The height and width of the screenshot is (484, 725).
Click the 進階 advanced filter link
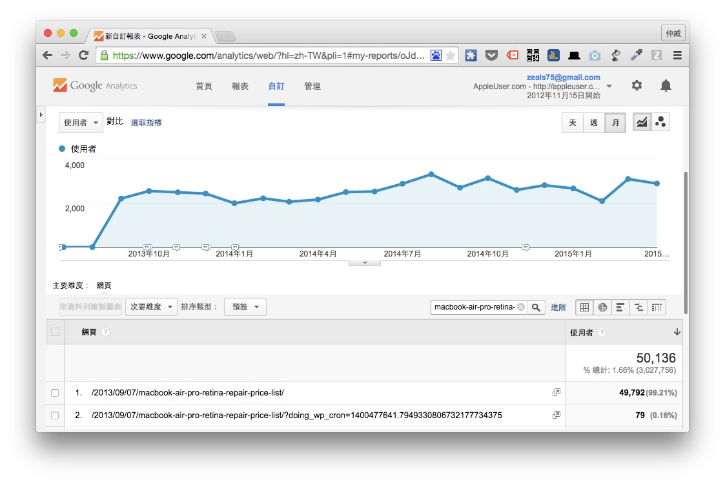pyautogui.click(x=558, y=307)
